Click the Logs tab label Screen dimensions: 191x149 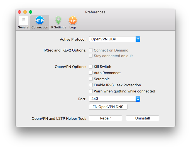click(x=73, y=27)
